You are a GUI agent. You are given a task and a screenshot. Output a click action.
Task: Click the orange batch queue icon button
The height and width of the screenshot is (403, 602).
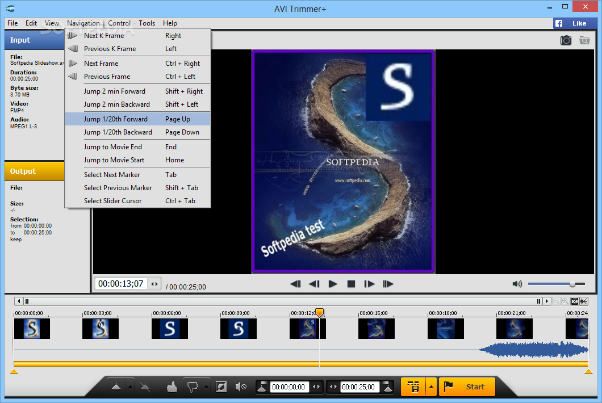coord(413,387)
